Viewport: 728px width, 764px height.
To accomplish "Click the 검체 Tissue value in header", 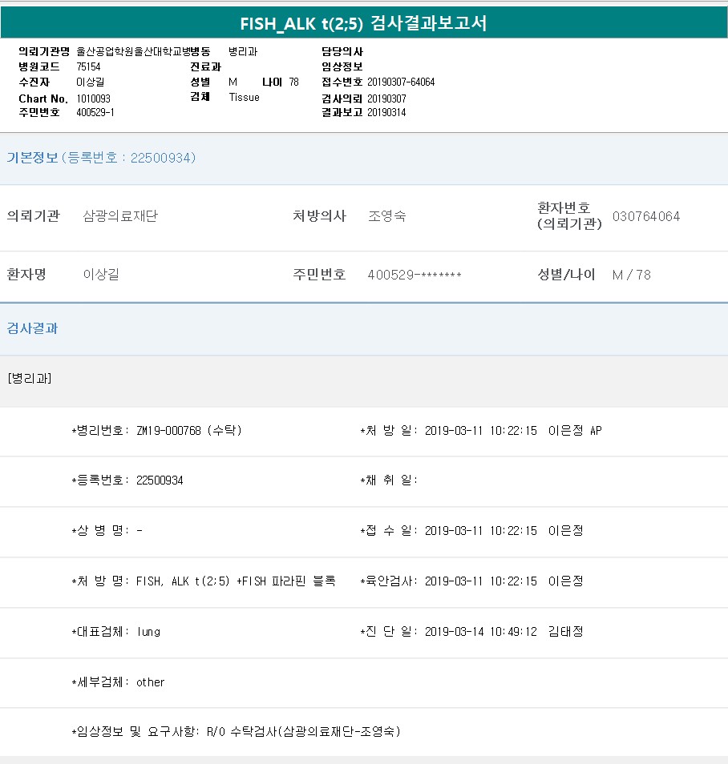I will click(x=244, y=97).
